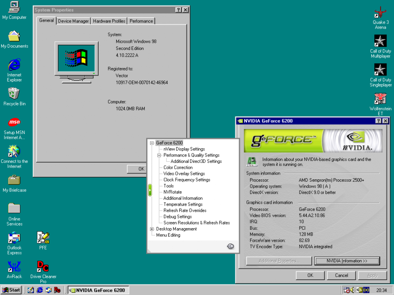Launch Outlook Express from the quick launch bar
This screenshot has width=394, height=295.
pos(48,290)
